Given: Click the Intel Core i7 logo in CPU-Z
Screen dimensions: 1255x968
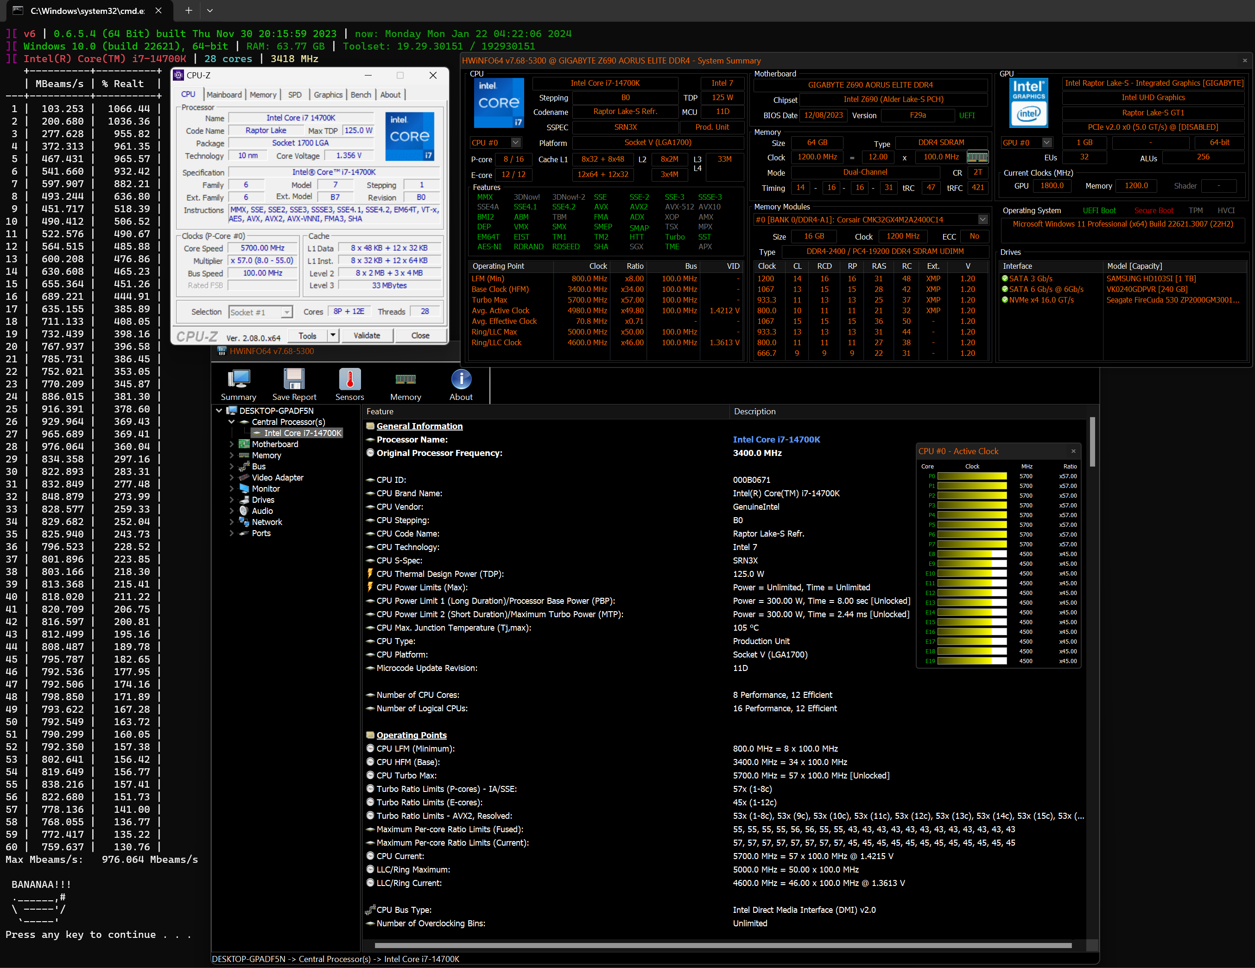Looking at the screenshot, I should click(x=410, y=136).
